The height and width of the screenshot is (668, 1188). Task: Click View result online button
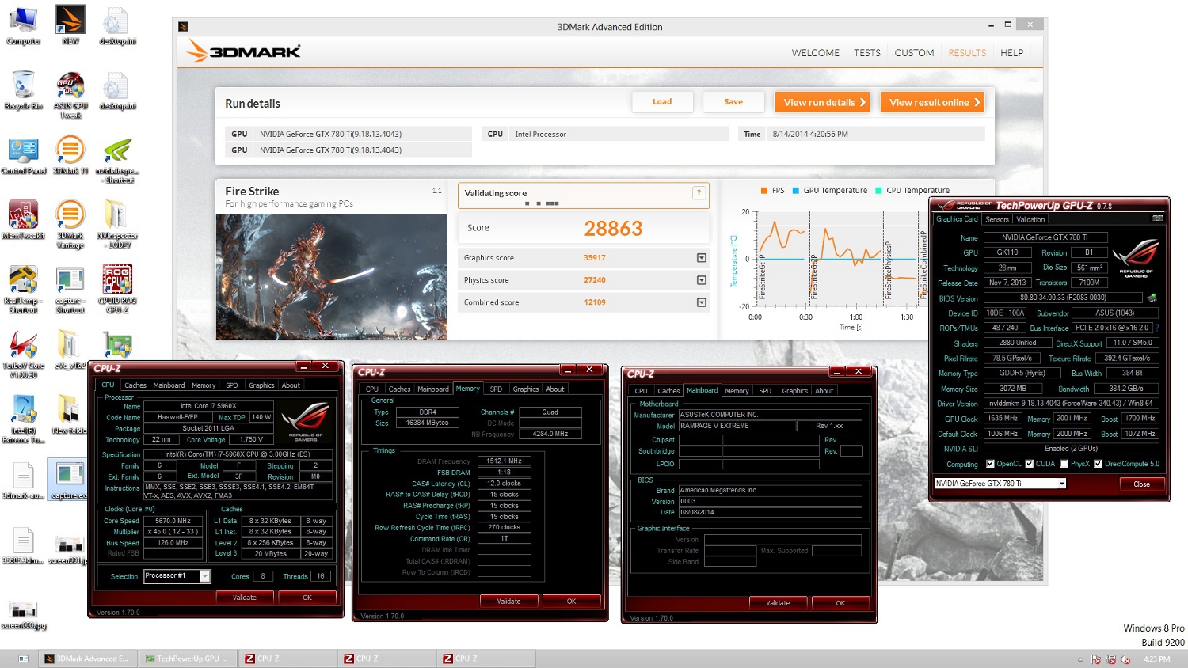932,102
